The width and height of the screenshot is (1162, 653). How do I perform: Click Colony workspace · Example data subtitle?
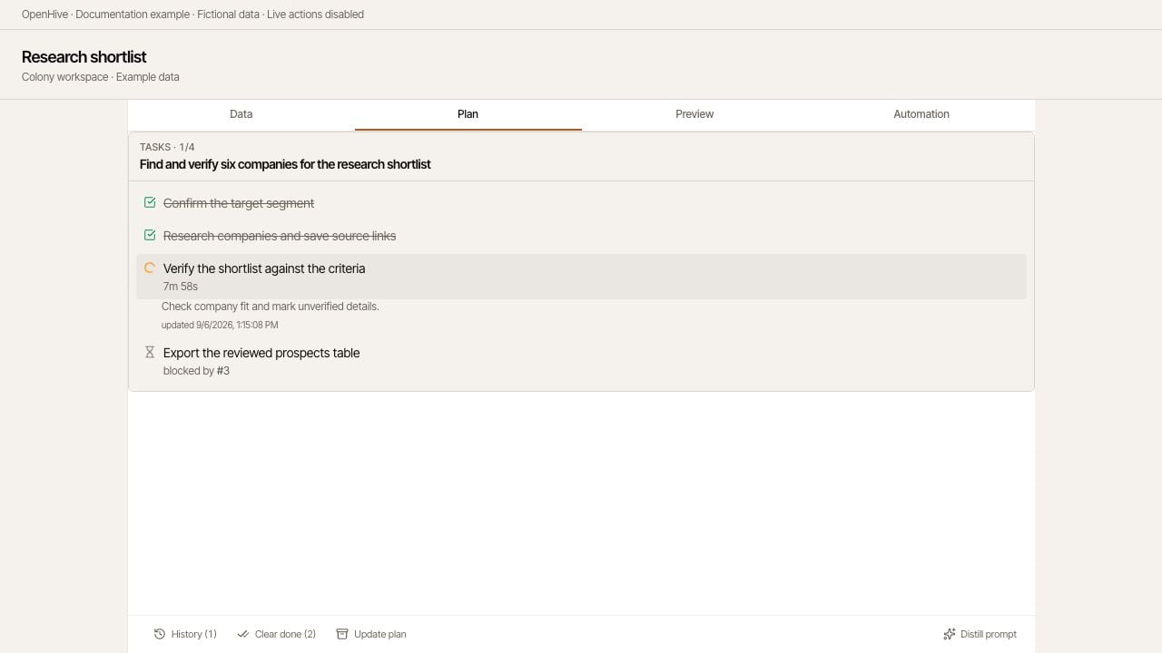101,77
